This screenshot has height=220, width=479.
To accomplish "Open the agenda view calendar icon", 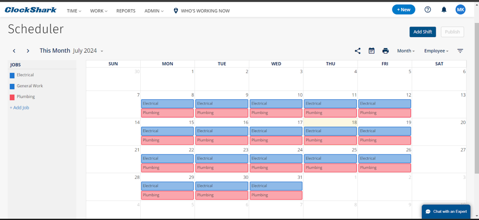I will (x=371, y=51).
